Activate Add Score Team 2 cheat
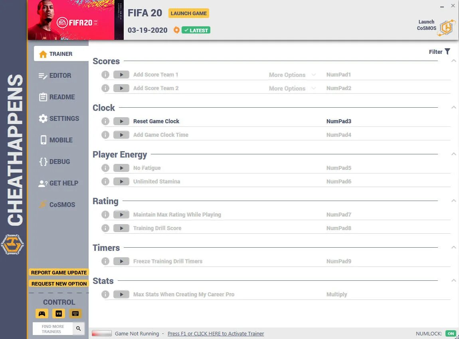The width and height of the screenshot is (459, 339). tap(121, 88)
